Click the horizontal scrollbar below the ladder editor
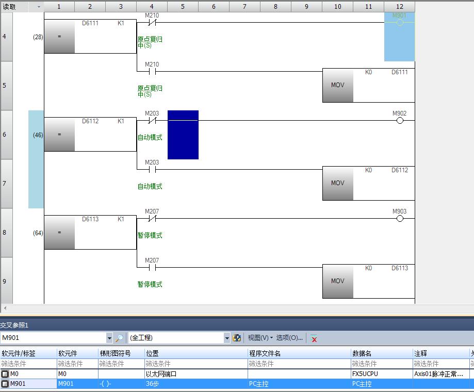The width and height of the screenshot is (474, 392). (237, 308)
